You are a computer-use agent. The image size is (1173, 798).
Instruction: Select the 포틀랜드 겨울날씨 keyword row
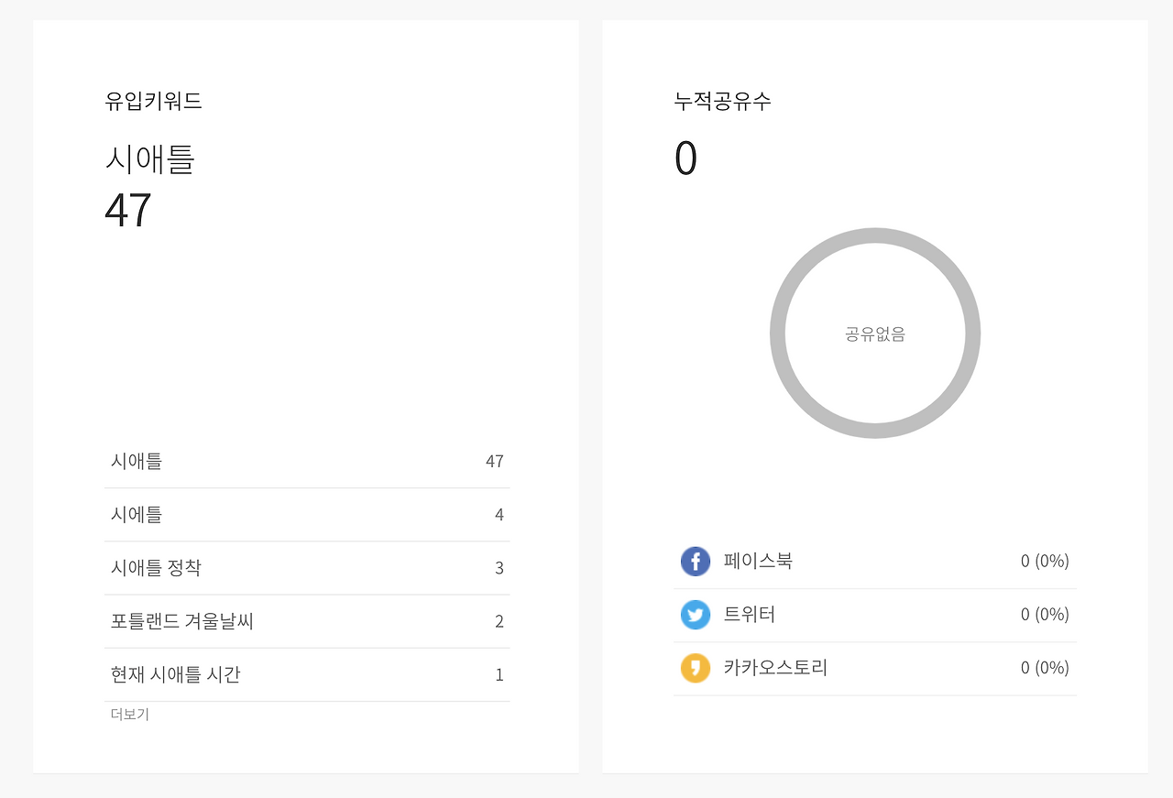point(307,621)
